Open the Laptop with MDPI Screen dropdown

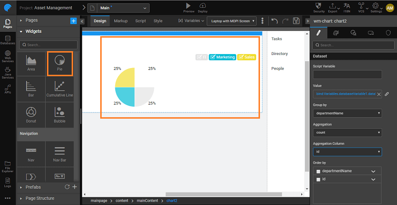231,21
